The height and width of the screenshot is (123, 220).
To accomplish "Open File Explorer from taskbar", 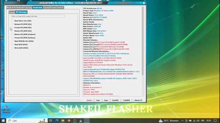I will 63,121.
